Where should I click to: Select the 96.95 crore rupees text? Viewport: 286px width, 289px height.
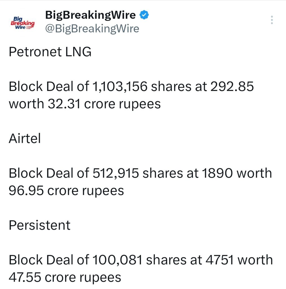(x=66, y=191)
